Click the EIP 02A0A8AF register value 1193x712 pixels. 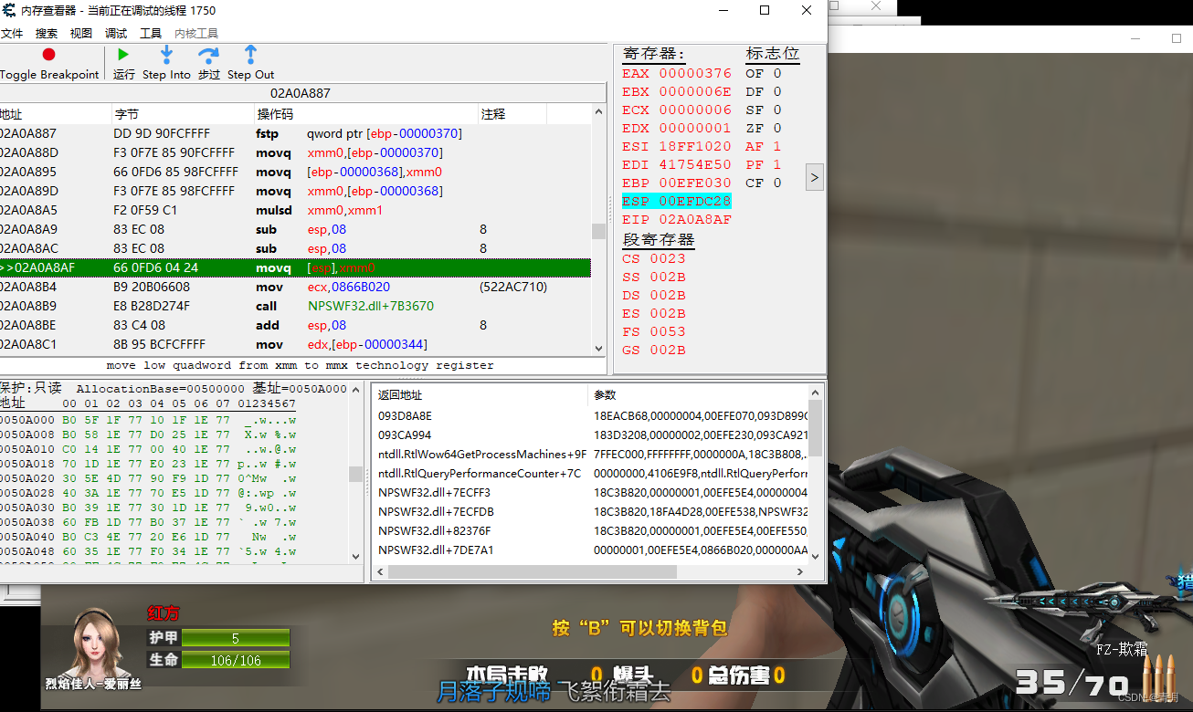tap(677, 219)
